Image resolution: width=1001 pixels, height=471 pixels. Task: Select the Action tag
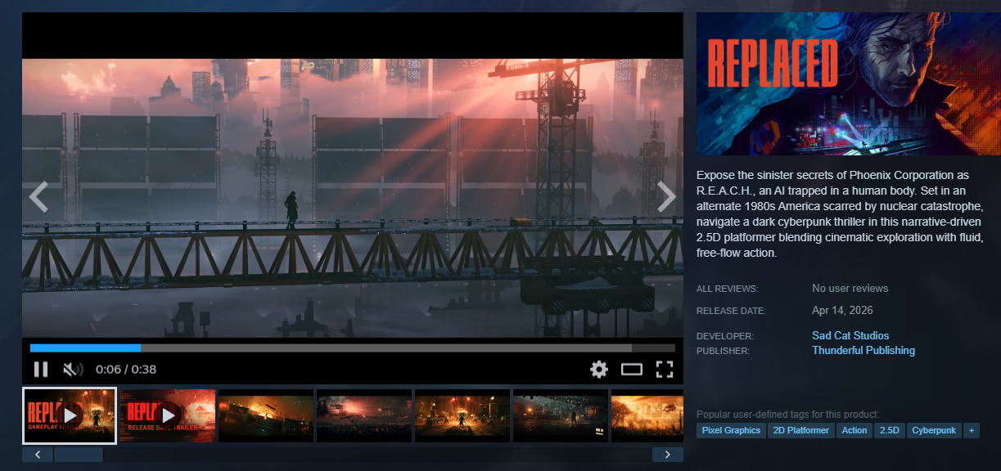pyautogui.click(x=854, y=430)
